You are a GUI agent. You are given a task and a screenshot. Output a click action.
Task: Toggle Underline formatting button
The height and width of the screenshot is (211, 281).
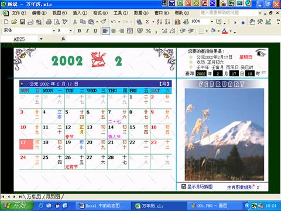coord(95,31)
